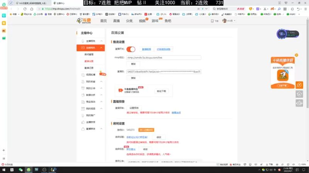
Task: Expand the 我的公会 sidebar chevron
Action: (x=101, y=88)
